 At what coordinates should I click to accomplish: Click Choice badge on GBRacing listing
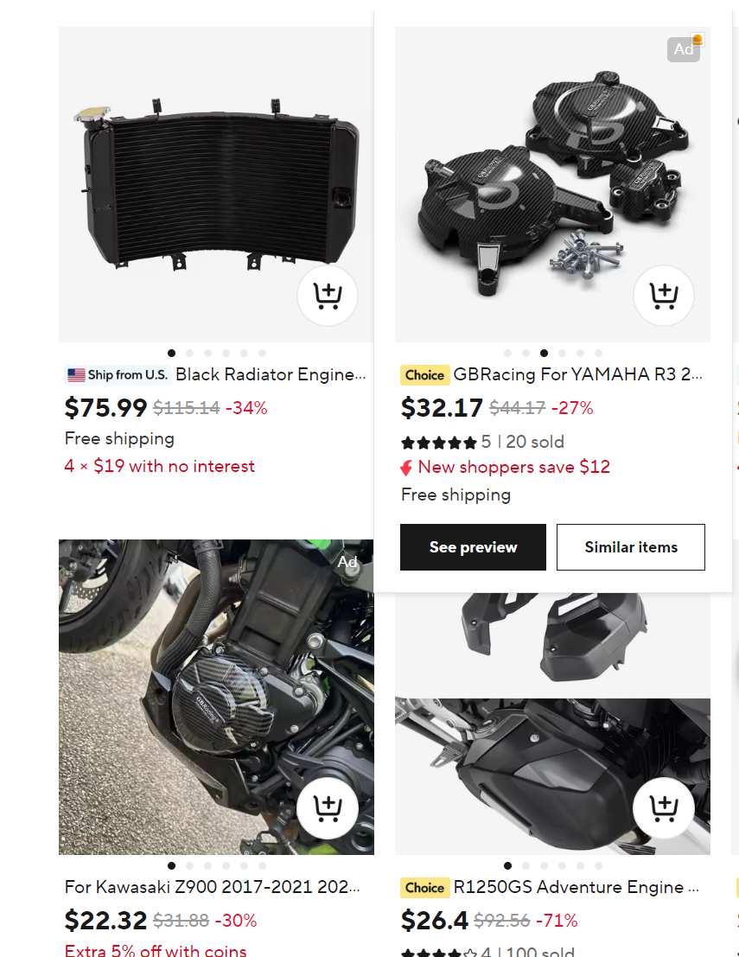[x=424, y=374]
